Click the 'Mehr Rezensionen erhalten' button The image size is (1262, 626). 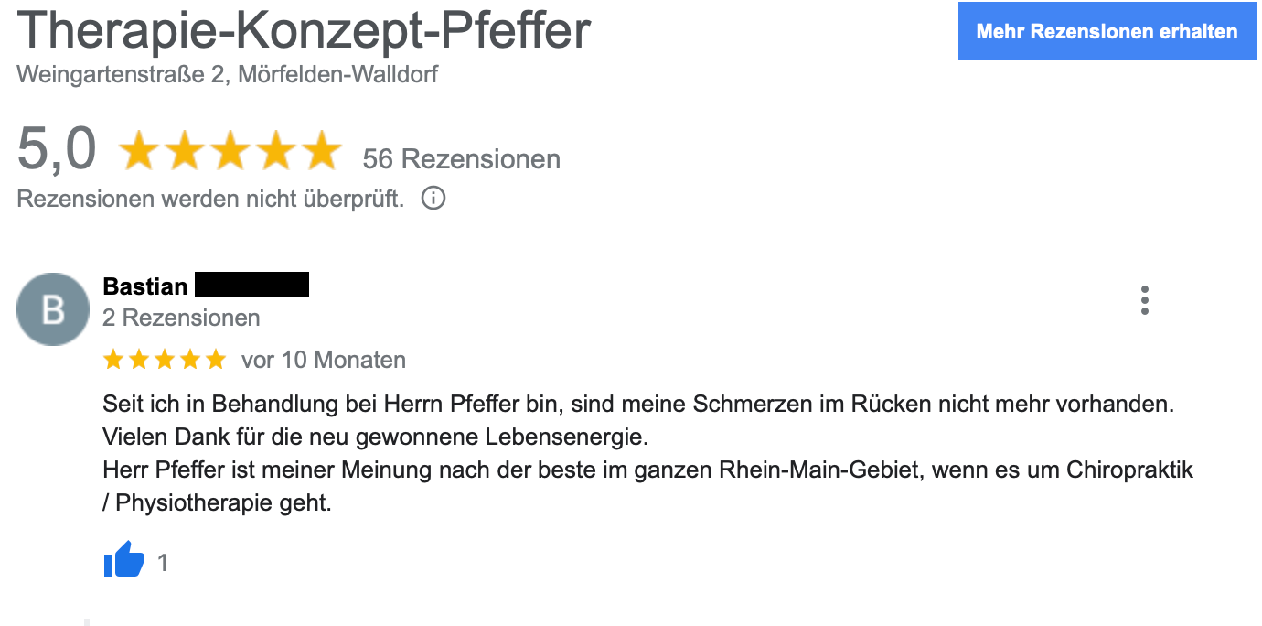coord(1107,31)
